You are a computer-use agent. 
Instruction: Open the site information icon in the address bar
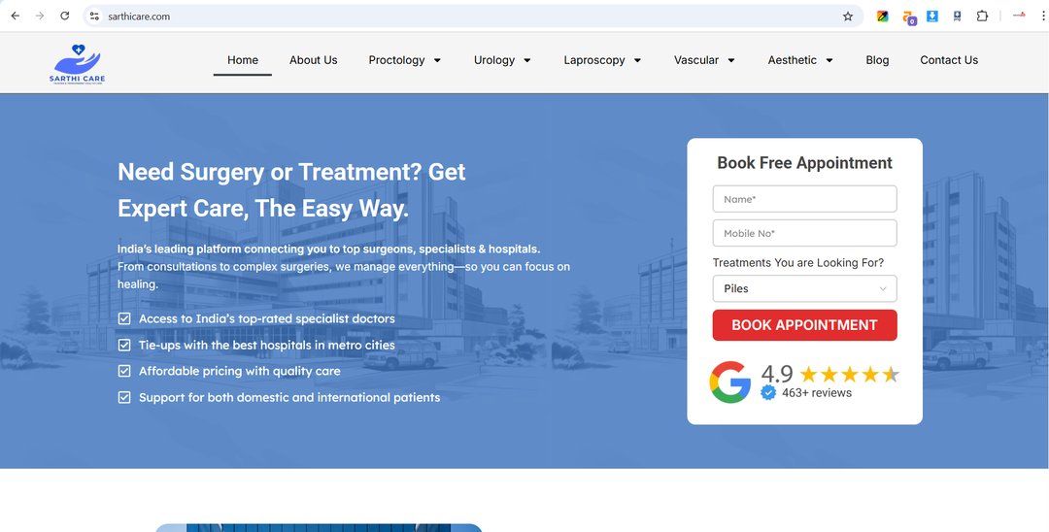94,17
